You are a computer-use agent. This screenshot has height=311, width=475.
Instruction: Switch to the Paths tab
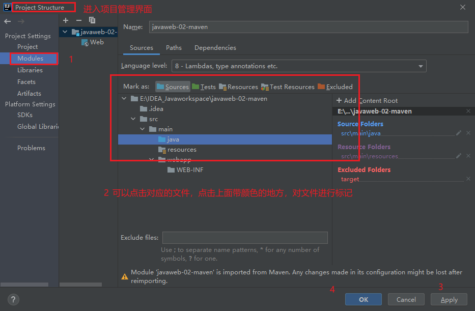click(x=174, y=47)
